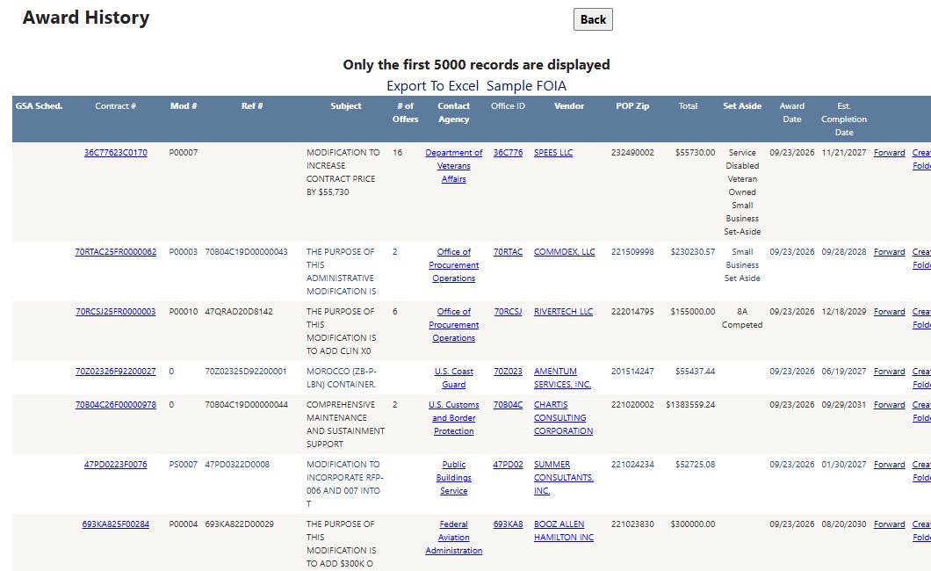This screenshot has width=931, height=571.
Task: Click the Office ID column header
Action: pos(509,106)
